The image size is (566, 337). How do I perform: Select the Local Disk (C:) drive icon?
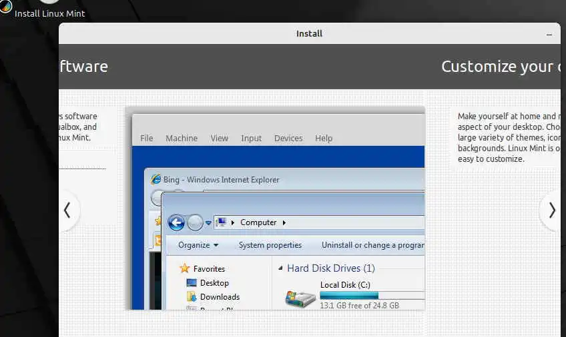[x=300, y=298]
